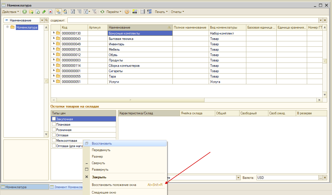Check the Закупочная price type checkbox
The width and height of the screenshot is (332, 195).
point(54,119)
